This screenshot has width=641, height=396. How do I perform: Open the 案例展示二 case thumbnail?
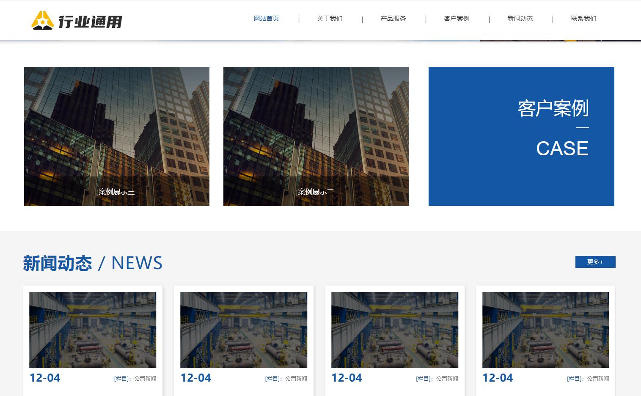click(316, 136)
